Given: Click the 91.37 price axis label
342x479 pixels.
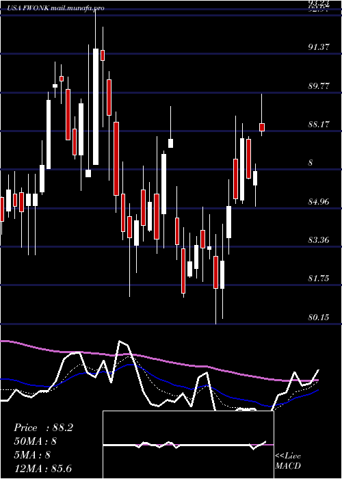Looking at the screenshot, I should [x=319, y=47].
